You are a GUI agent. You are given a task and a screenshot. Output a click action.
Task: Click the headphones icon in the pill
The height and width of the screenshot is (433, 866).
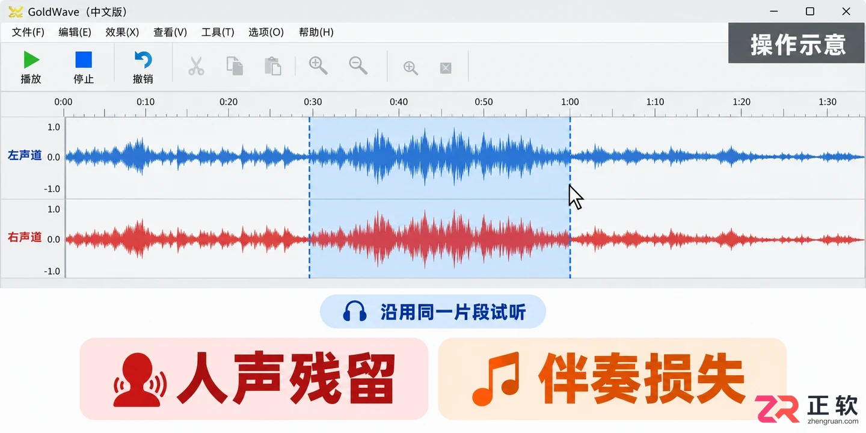click(355, 312)
